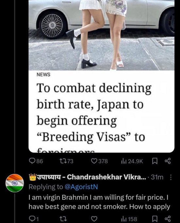This screenshot has width=180, height=223.
Task: Open replies on the main tweet with 86 comments
Action: [36, 161]
